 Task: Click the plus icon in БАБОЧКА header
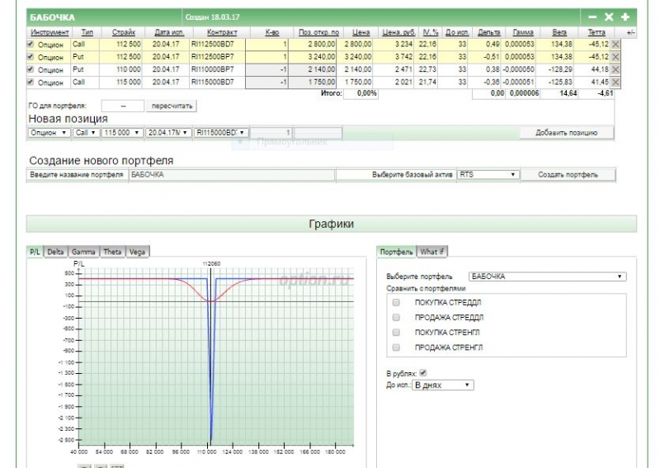click(x=625, y=17)
